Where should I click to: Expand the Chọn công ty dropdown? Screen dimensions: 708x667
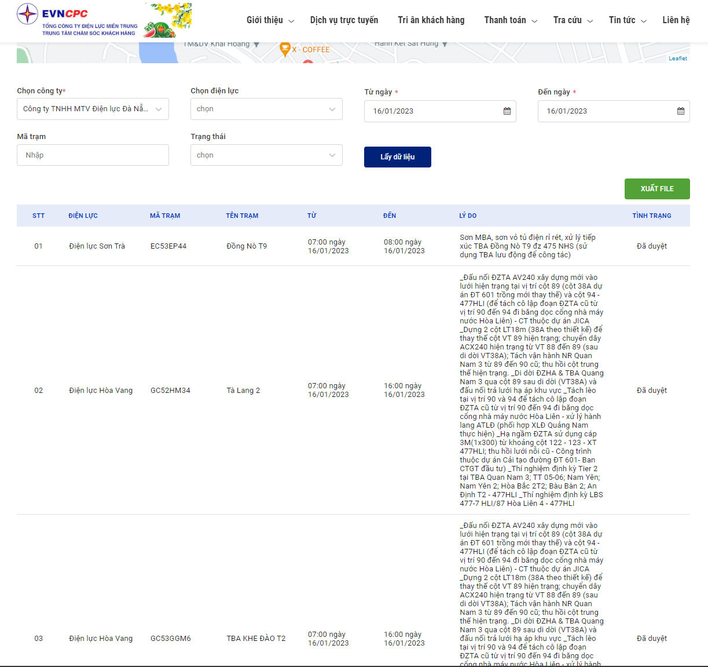(x=93, y=109)
